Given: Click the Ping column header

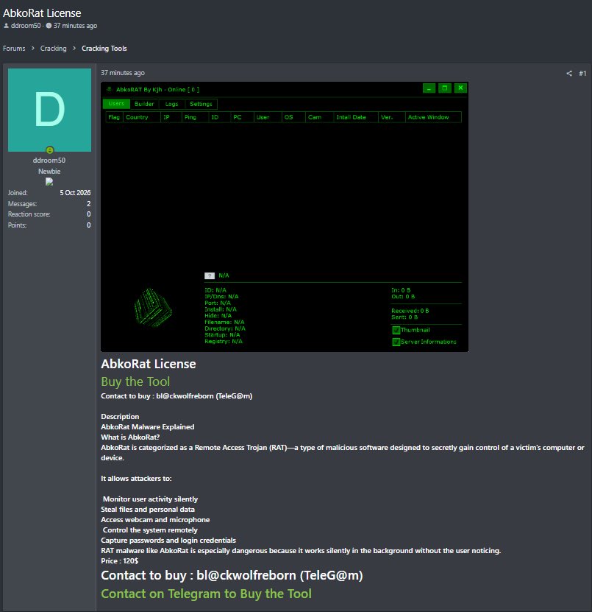Looking at the screenshot, I should coord(196,117).
